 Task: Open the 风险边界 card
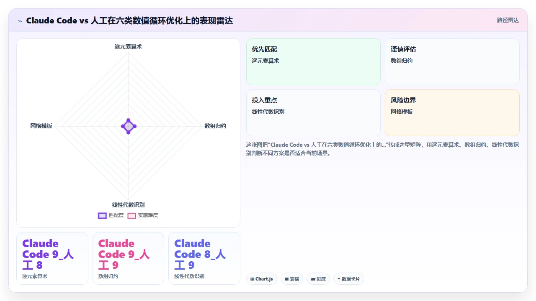tap(452, 113)
